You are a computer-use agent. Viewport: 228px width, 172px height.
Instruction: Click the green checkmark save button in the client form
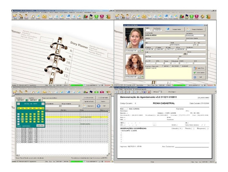199,73
